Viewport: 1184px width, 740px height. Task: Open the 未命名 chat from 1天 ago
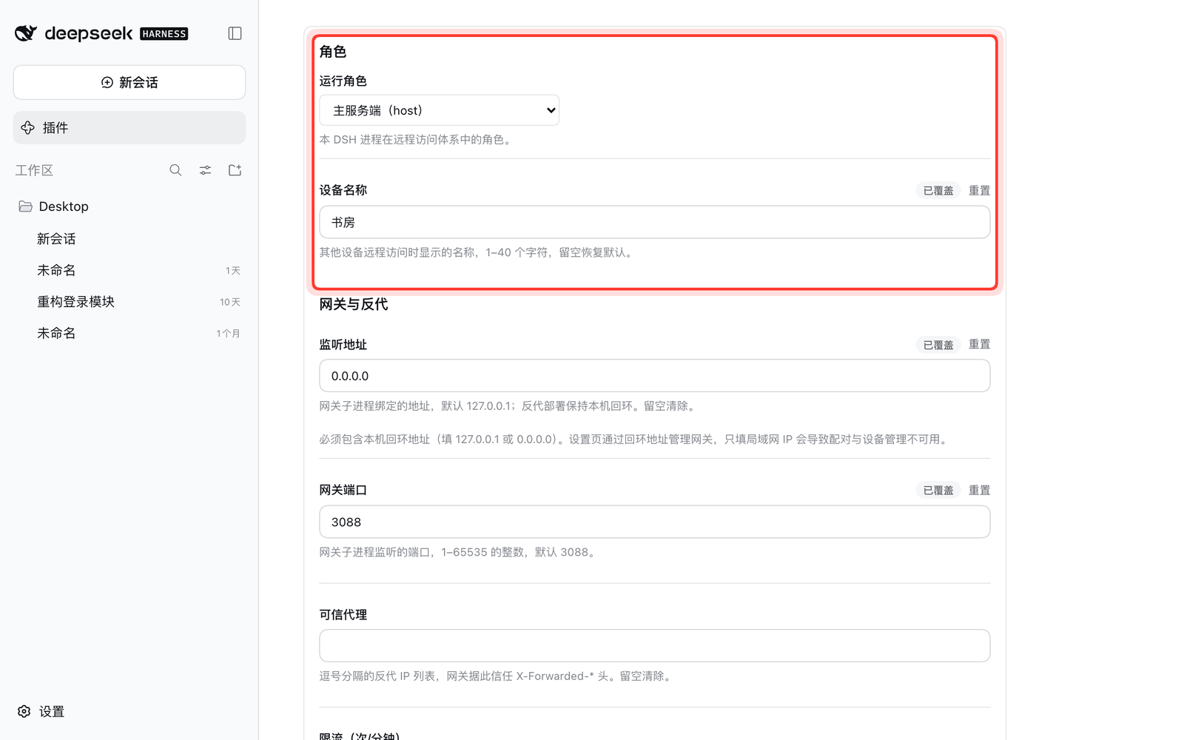[129, 271]
